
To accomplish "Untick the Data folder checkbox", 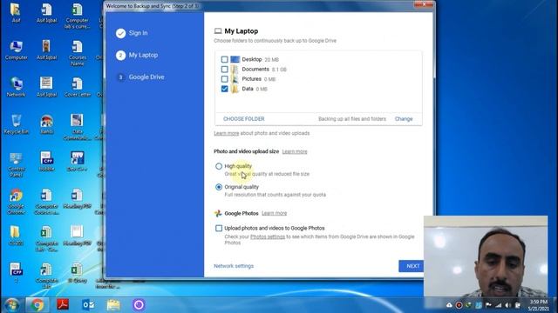I will tap(225, 89).
